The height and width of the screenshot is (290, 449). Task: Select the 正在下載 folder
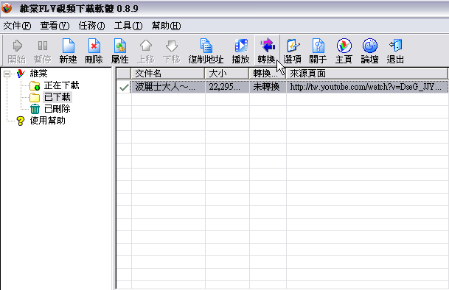pyautogui.click(x=61, y=85)
